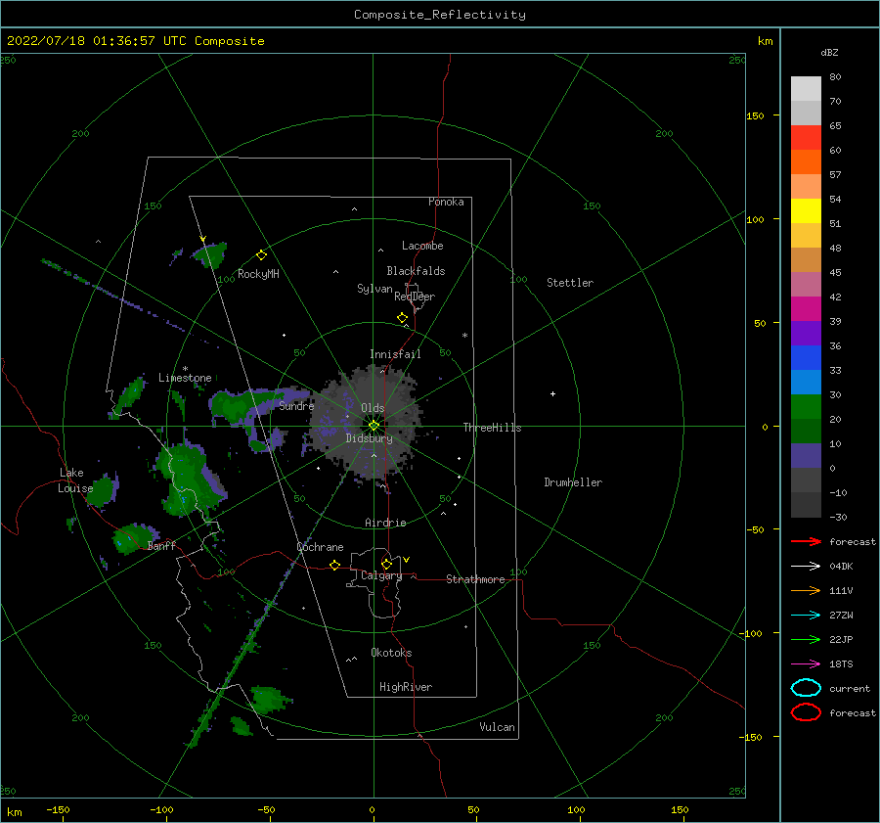Click the green echo cell northwest of RockyMH
This screenshot has height=823, width=880.
pos(210,254)
